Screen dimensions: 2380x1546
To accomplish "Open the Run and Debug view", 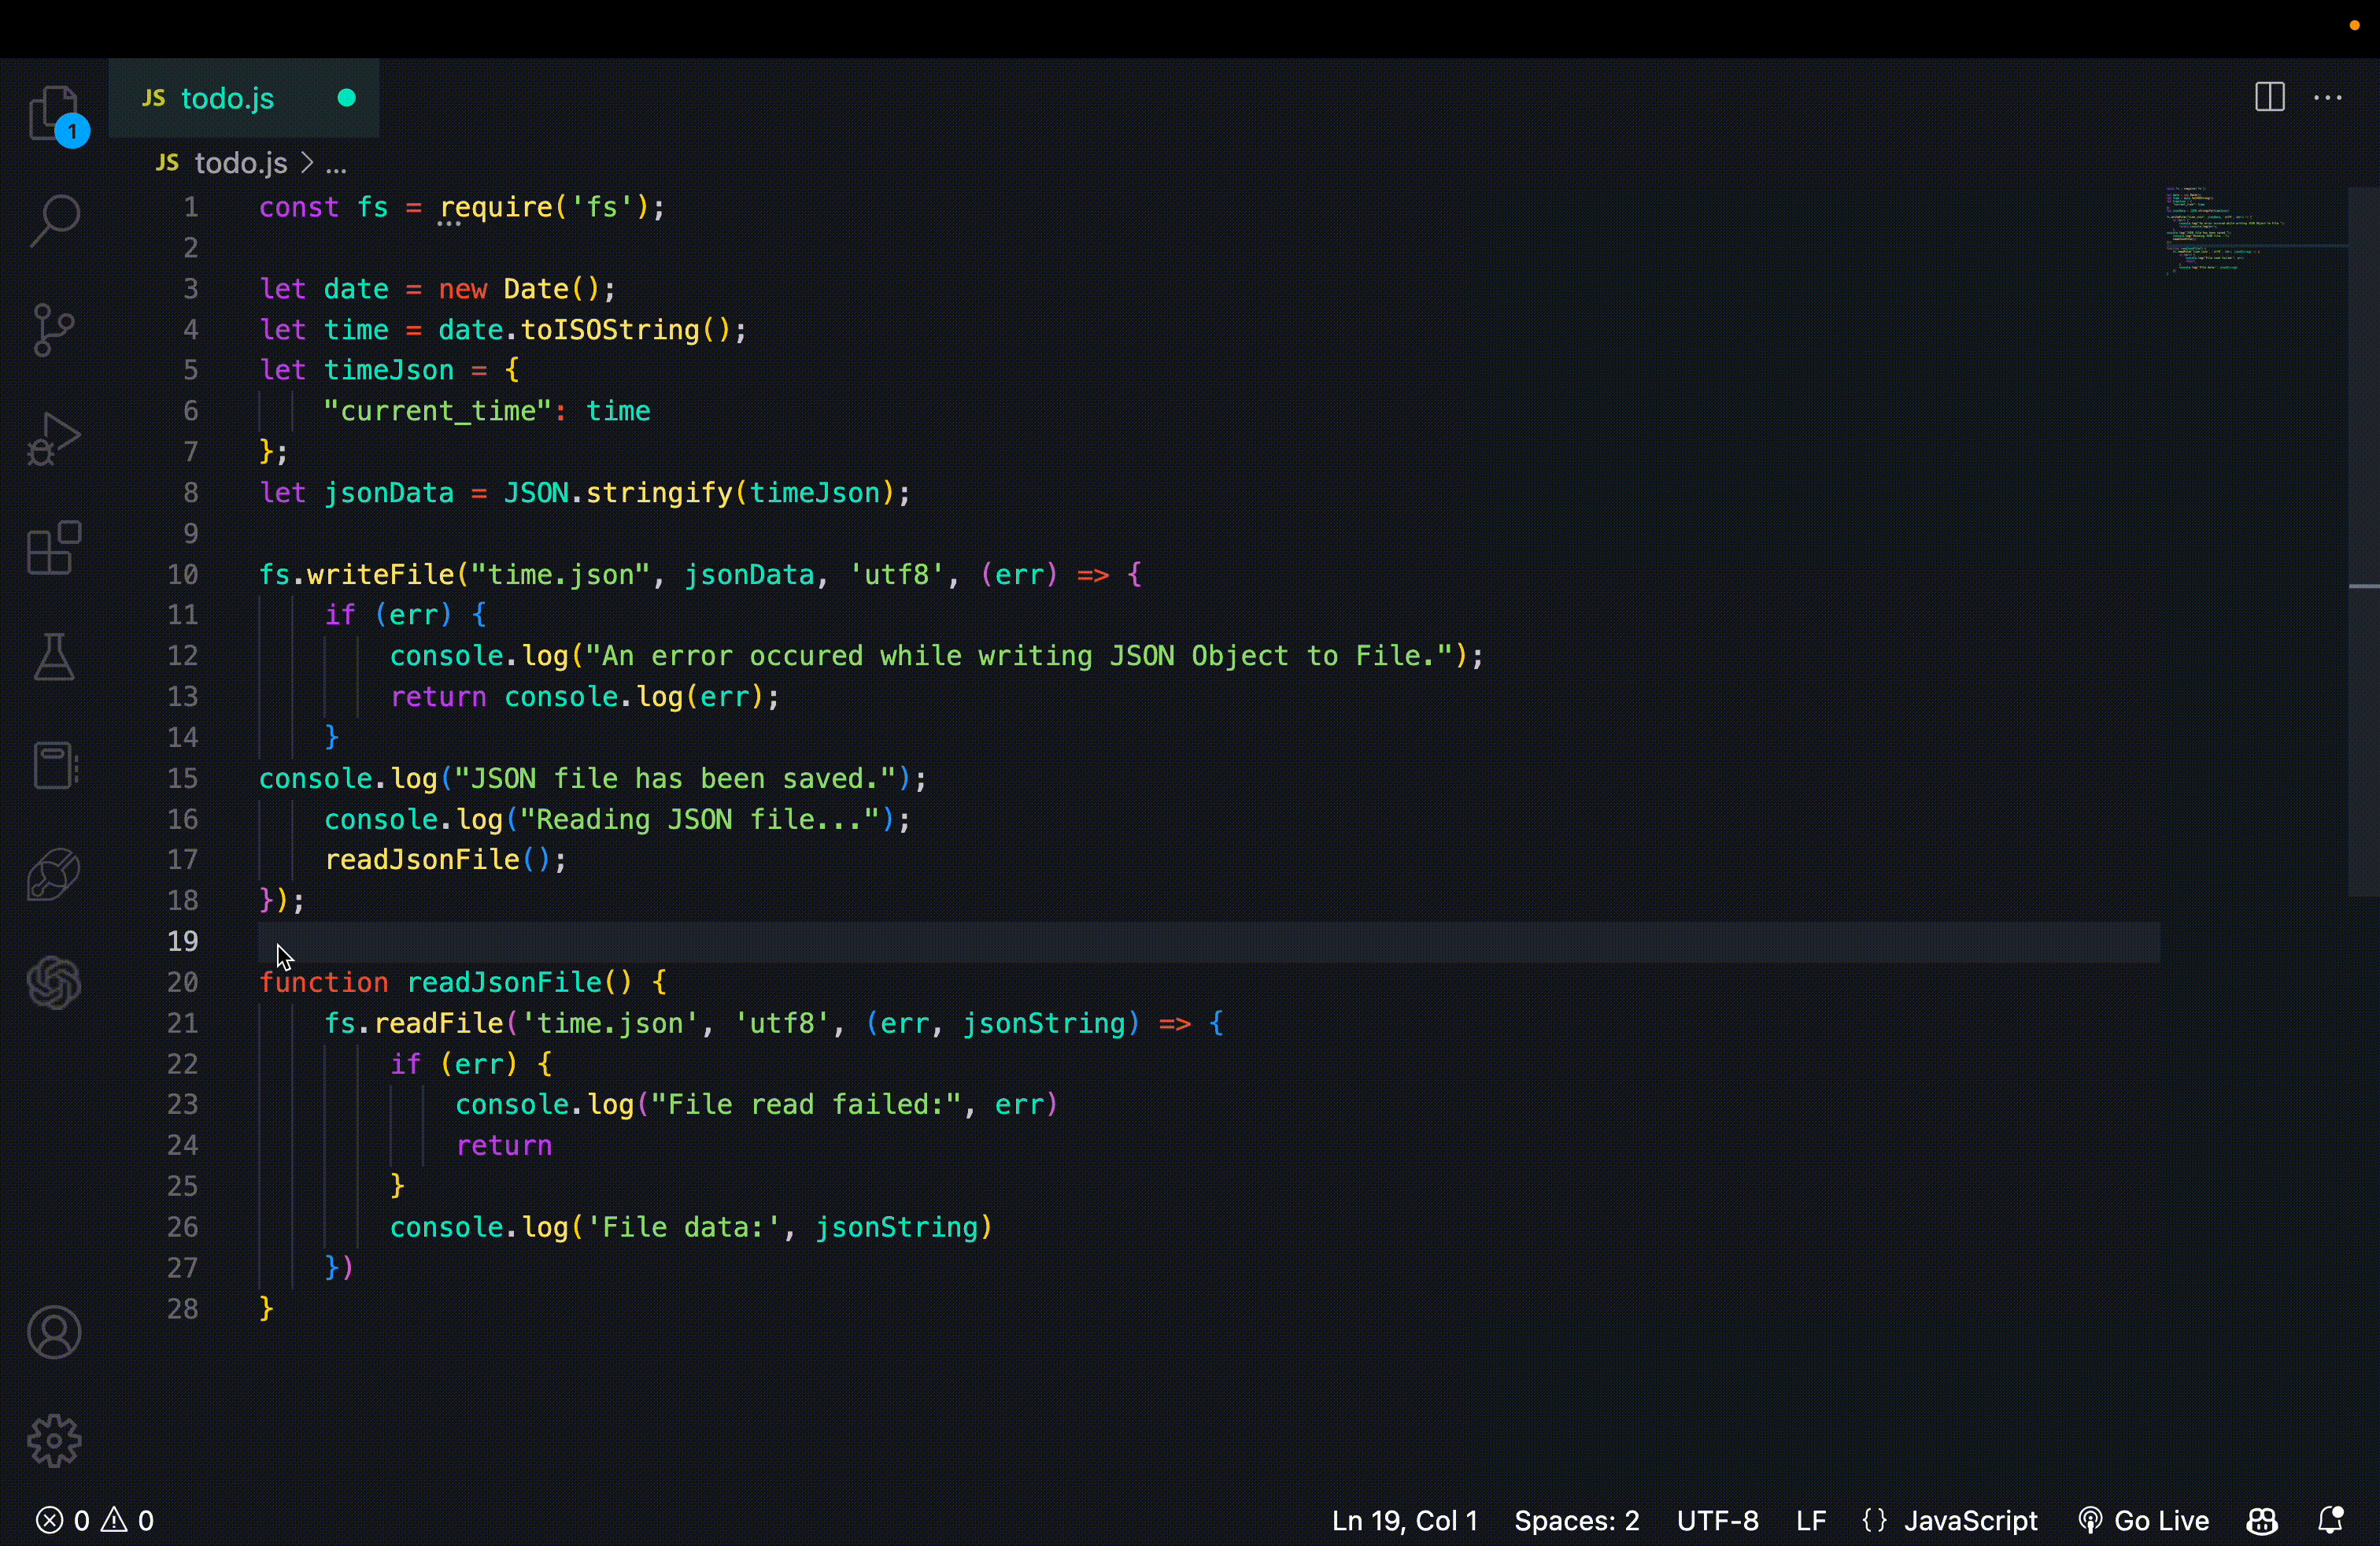I will tap(54, 438).
